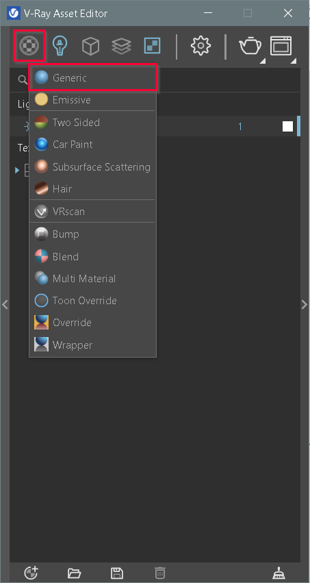The width and height of the screenshot is (310, 583).
Task: Expand the left side panel arrow
Action: pos(5,304)
